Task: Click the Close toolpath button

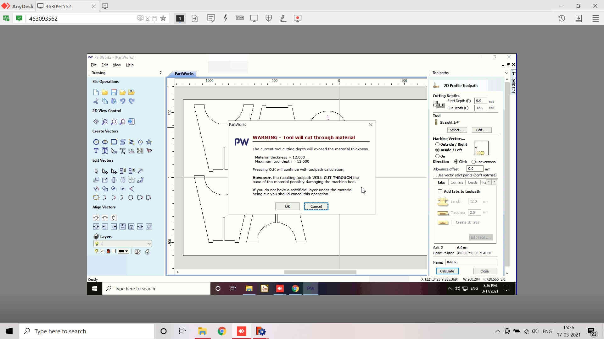Action: [484, 271]
